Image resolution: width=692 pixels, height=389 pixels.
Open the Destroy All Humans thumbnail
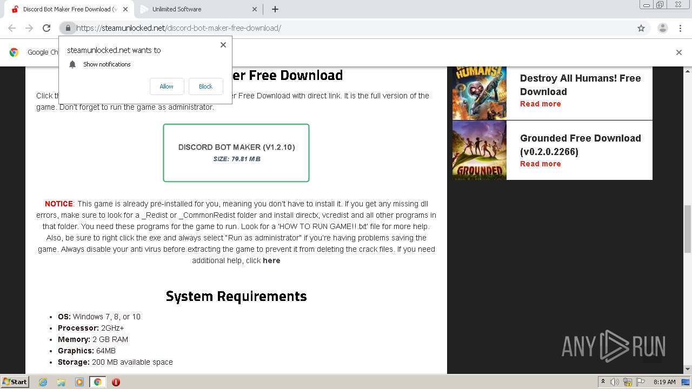click(480, 93)
